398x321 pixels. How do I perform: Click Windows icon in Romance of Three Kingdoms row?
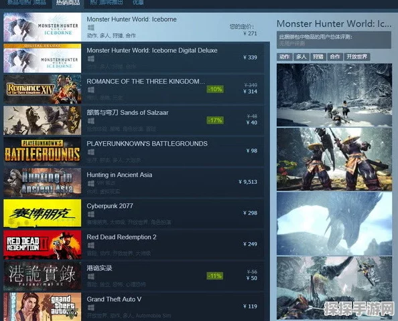click(x=91, y=90)
